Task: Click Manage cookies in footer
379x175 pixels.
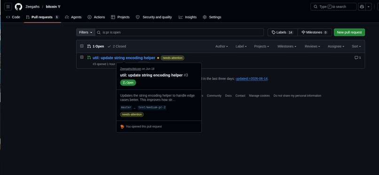Action: 260,95
